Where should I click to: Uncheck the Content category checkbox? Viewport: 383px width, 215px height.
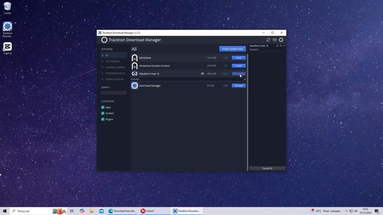pos(103,113)
